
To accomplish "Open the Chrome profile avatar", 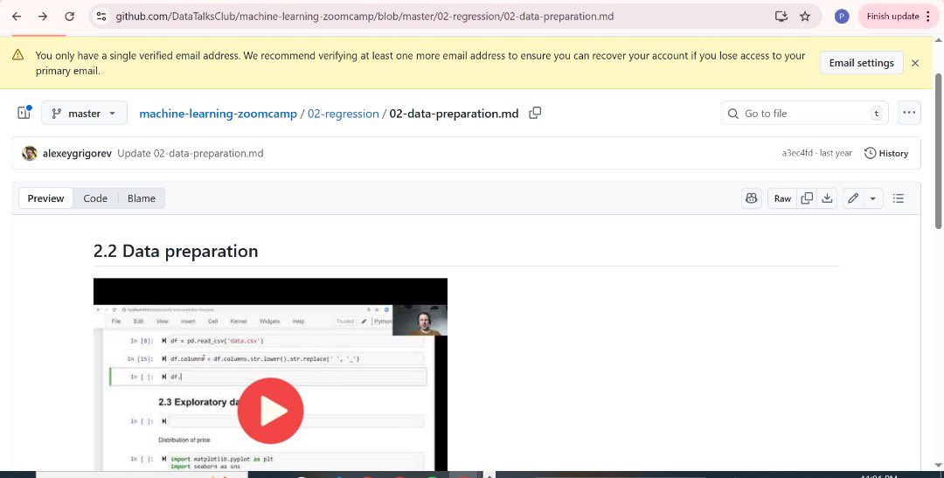I will click(842, 17).
